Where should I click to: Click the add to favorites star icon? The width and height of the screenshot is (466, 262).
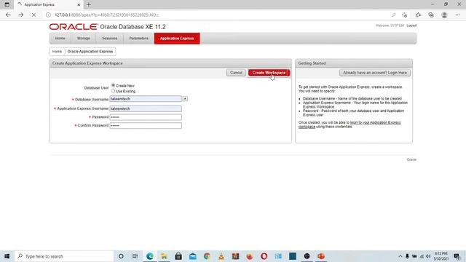tap(405, 15)
